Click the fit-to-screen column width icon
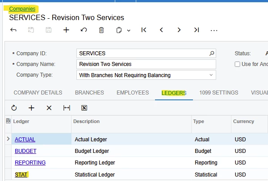Viewport: 268px width, 181px height. coord(67,108)
